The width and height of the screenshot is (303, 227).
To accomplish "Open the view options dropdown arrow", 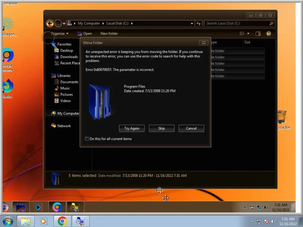I will coord(248,34).
